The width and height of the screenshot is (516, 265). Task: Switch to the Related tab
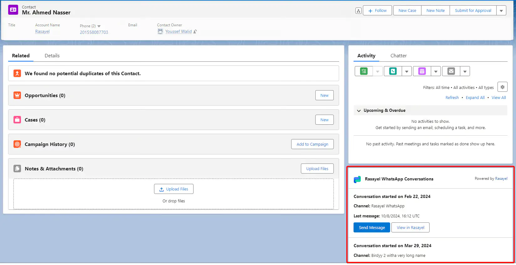(21, 55)
